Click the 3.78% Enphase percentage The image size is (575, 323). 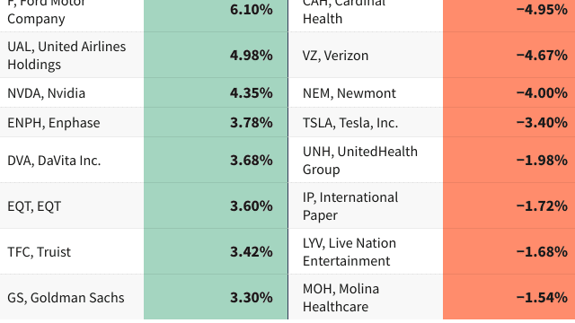[x=252, y=122]
